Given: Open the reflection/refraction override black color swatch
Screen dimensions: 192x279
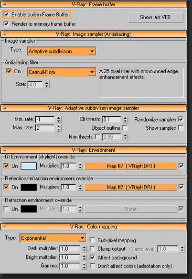Looking at the screenshot, I should [29, 188].
